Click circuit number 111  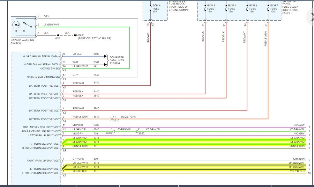[95, 66]
